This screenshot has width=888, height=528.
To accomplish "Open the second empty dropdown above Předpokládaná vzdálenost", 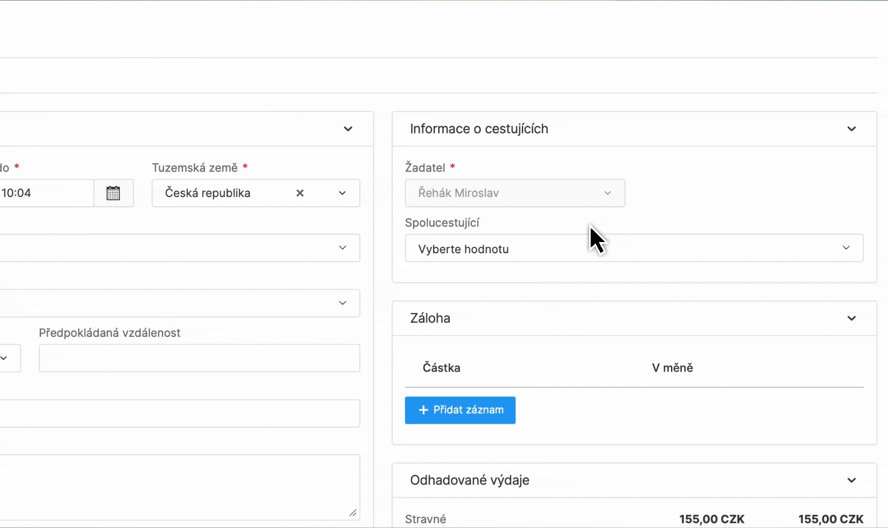I will pyautogui.click(x=342, y=303).
